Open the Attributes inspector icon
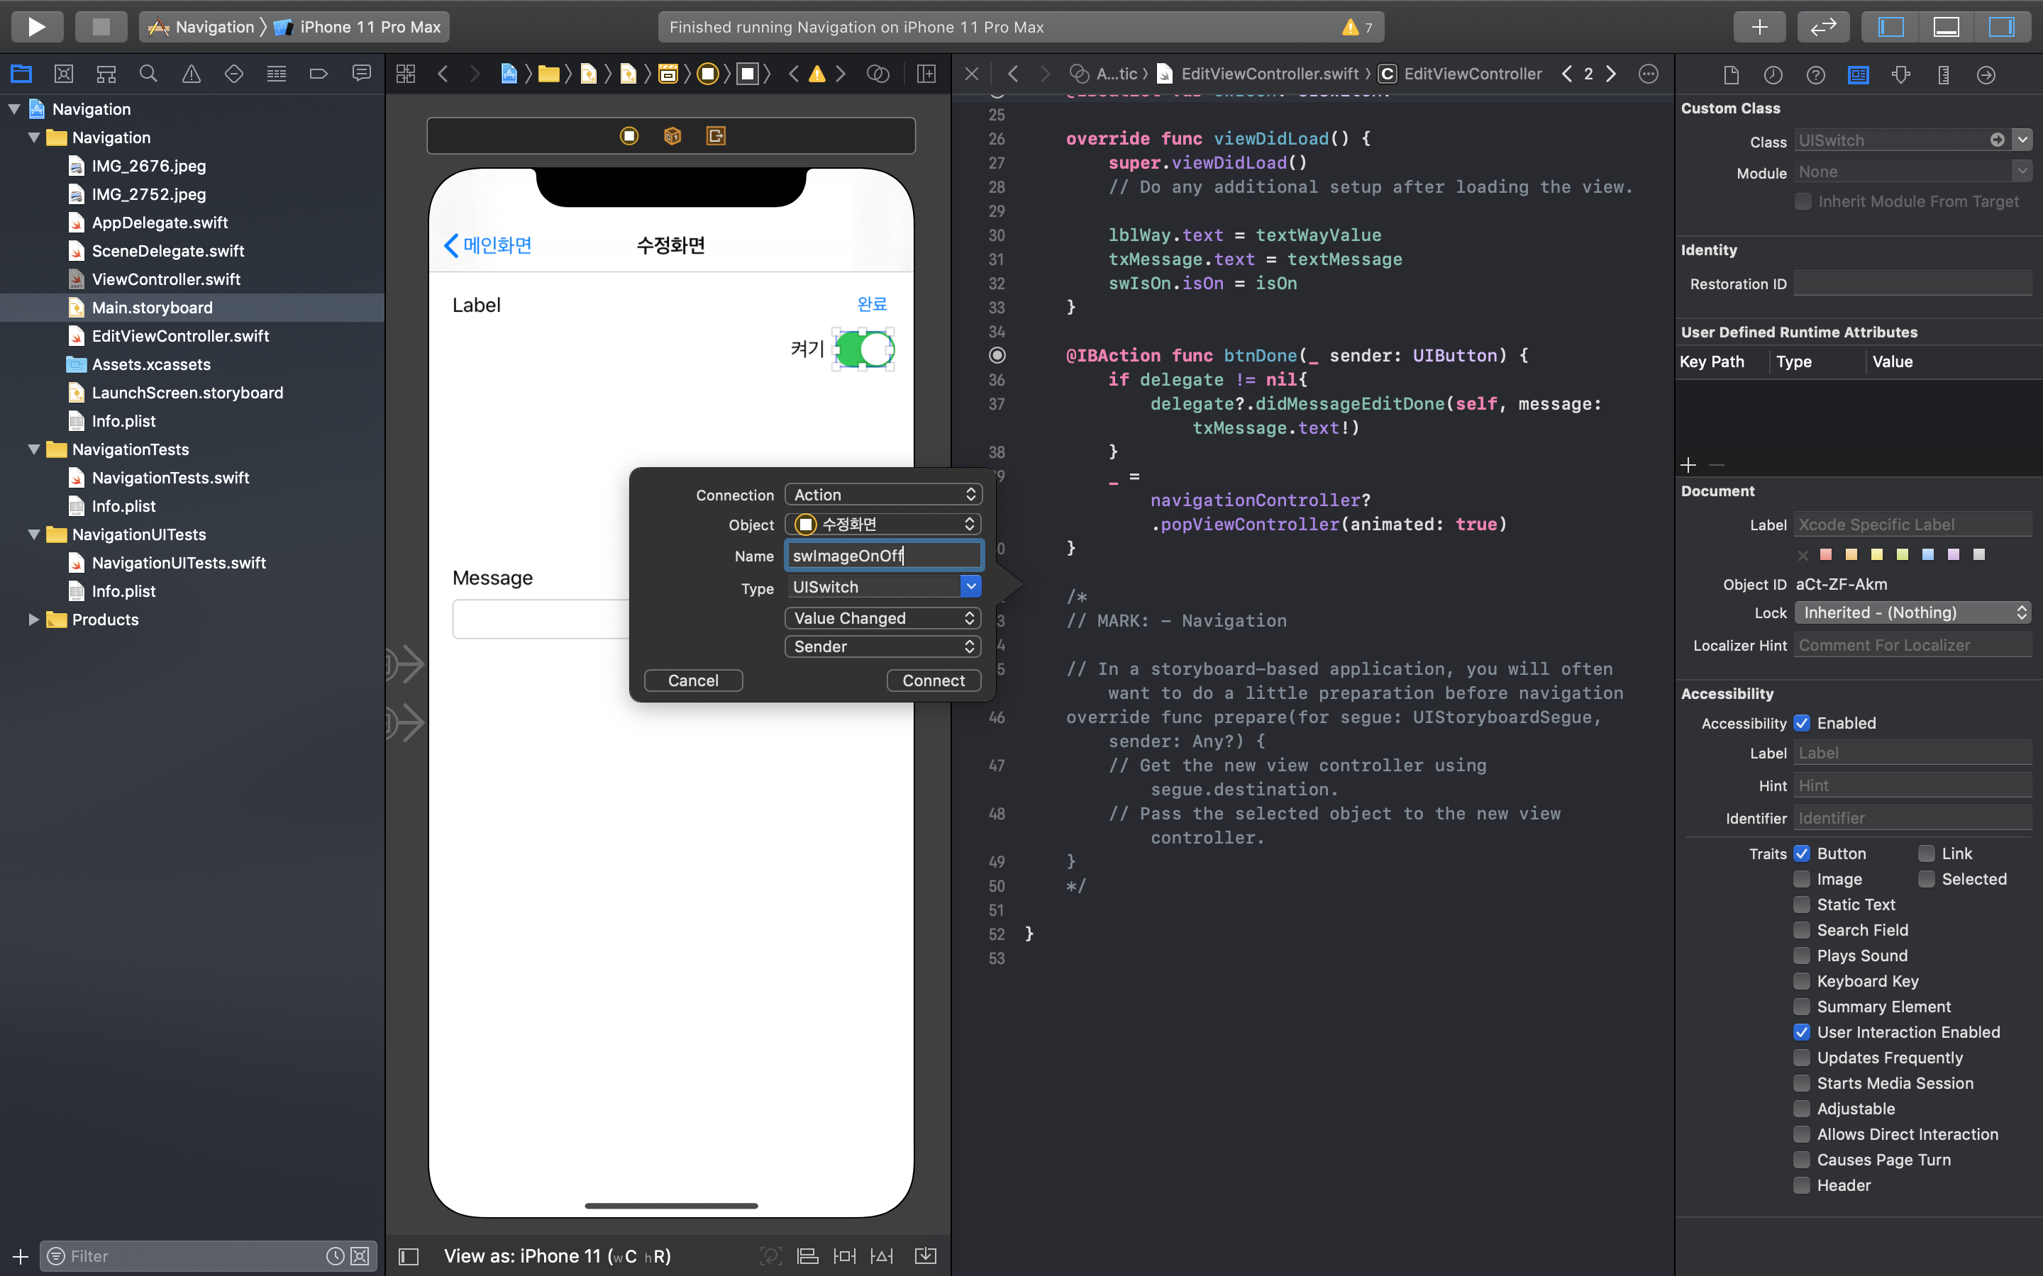Viewport: 2043px width, 1276px height. click(x=1900, y=74)
